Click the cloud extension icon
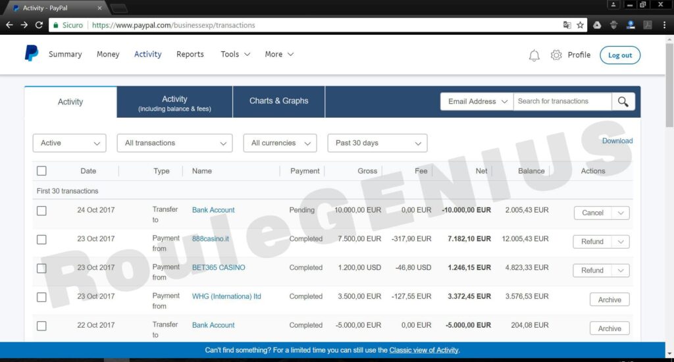 click(x=597, y=25)
